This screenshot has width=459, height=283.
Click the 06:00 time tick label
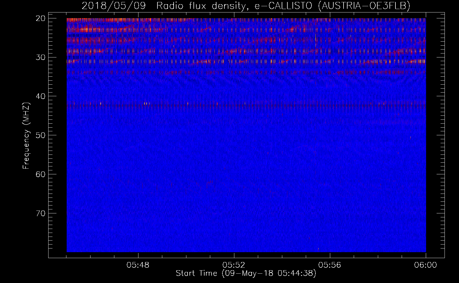click(426, 265)
